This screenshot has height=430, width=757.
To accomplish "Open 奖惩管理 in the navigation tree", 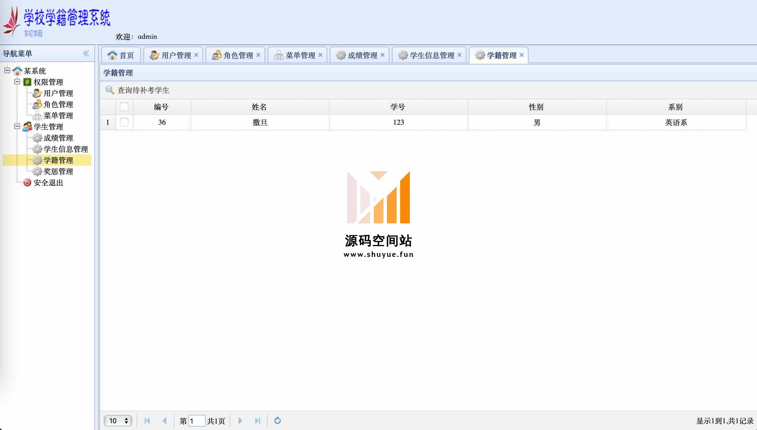I will [58, 171].
